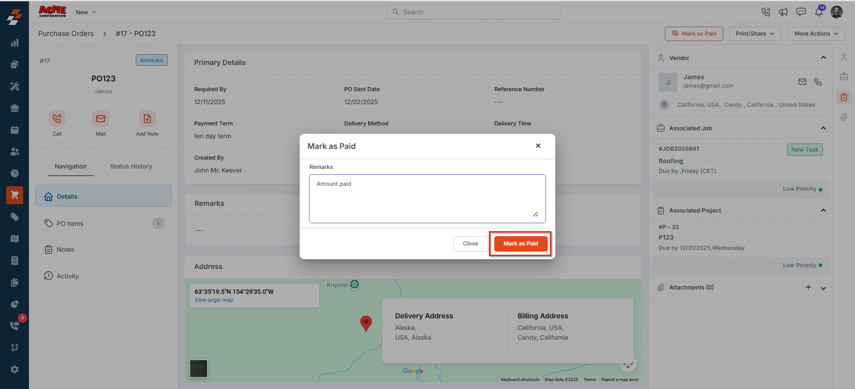Open the user profile avatar
Image resolution: width=855 pixels, height=389 pixels.
pyautogui.click(x=837, y=12)
